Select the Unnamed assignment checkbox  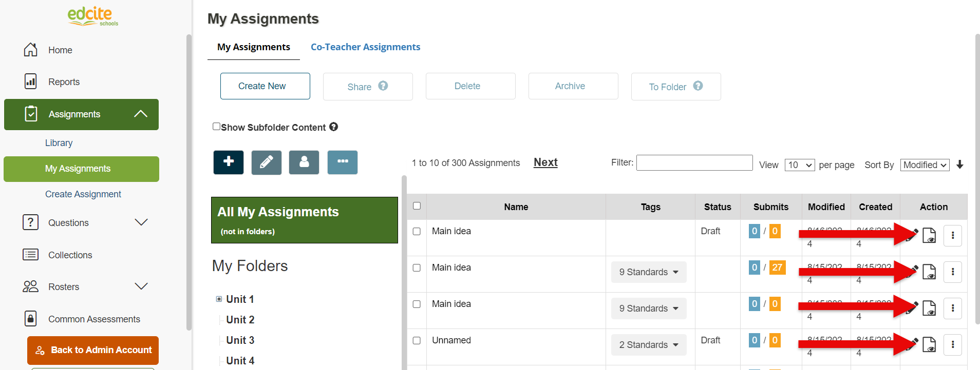(417, 341)
